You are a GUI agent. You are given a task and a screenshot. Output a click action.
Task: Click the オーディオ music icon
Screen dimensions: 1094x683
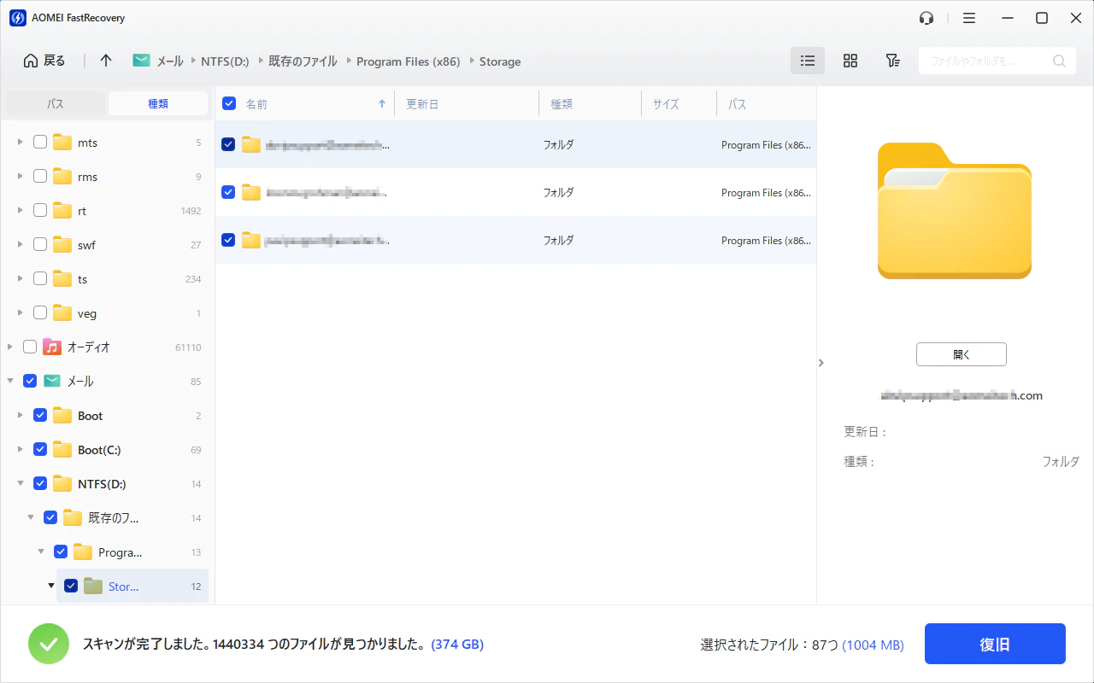coord(52,347)
